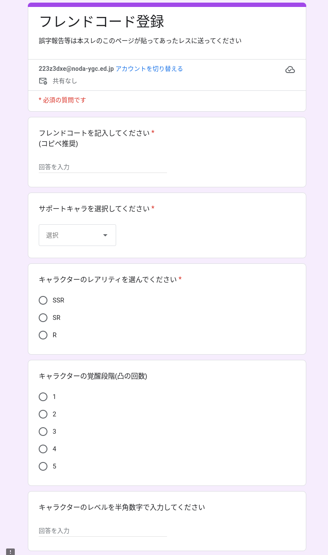The width and height of the screenshot is (328, 555).
Task: Select awakening stage 5 option
Action: tap(43, 466)
